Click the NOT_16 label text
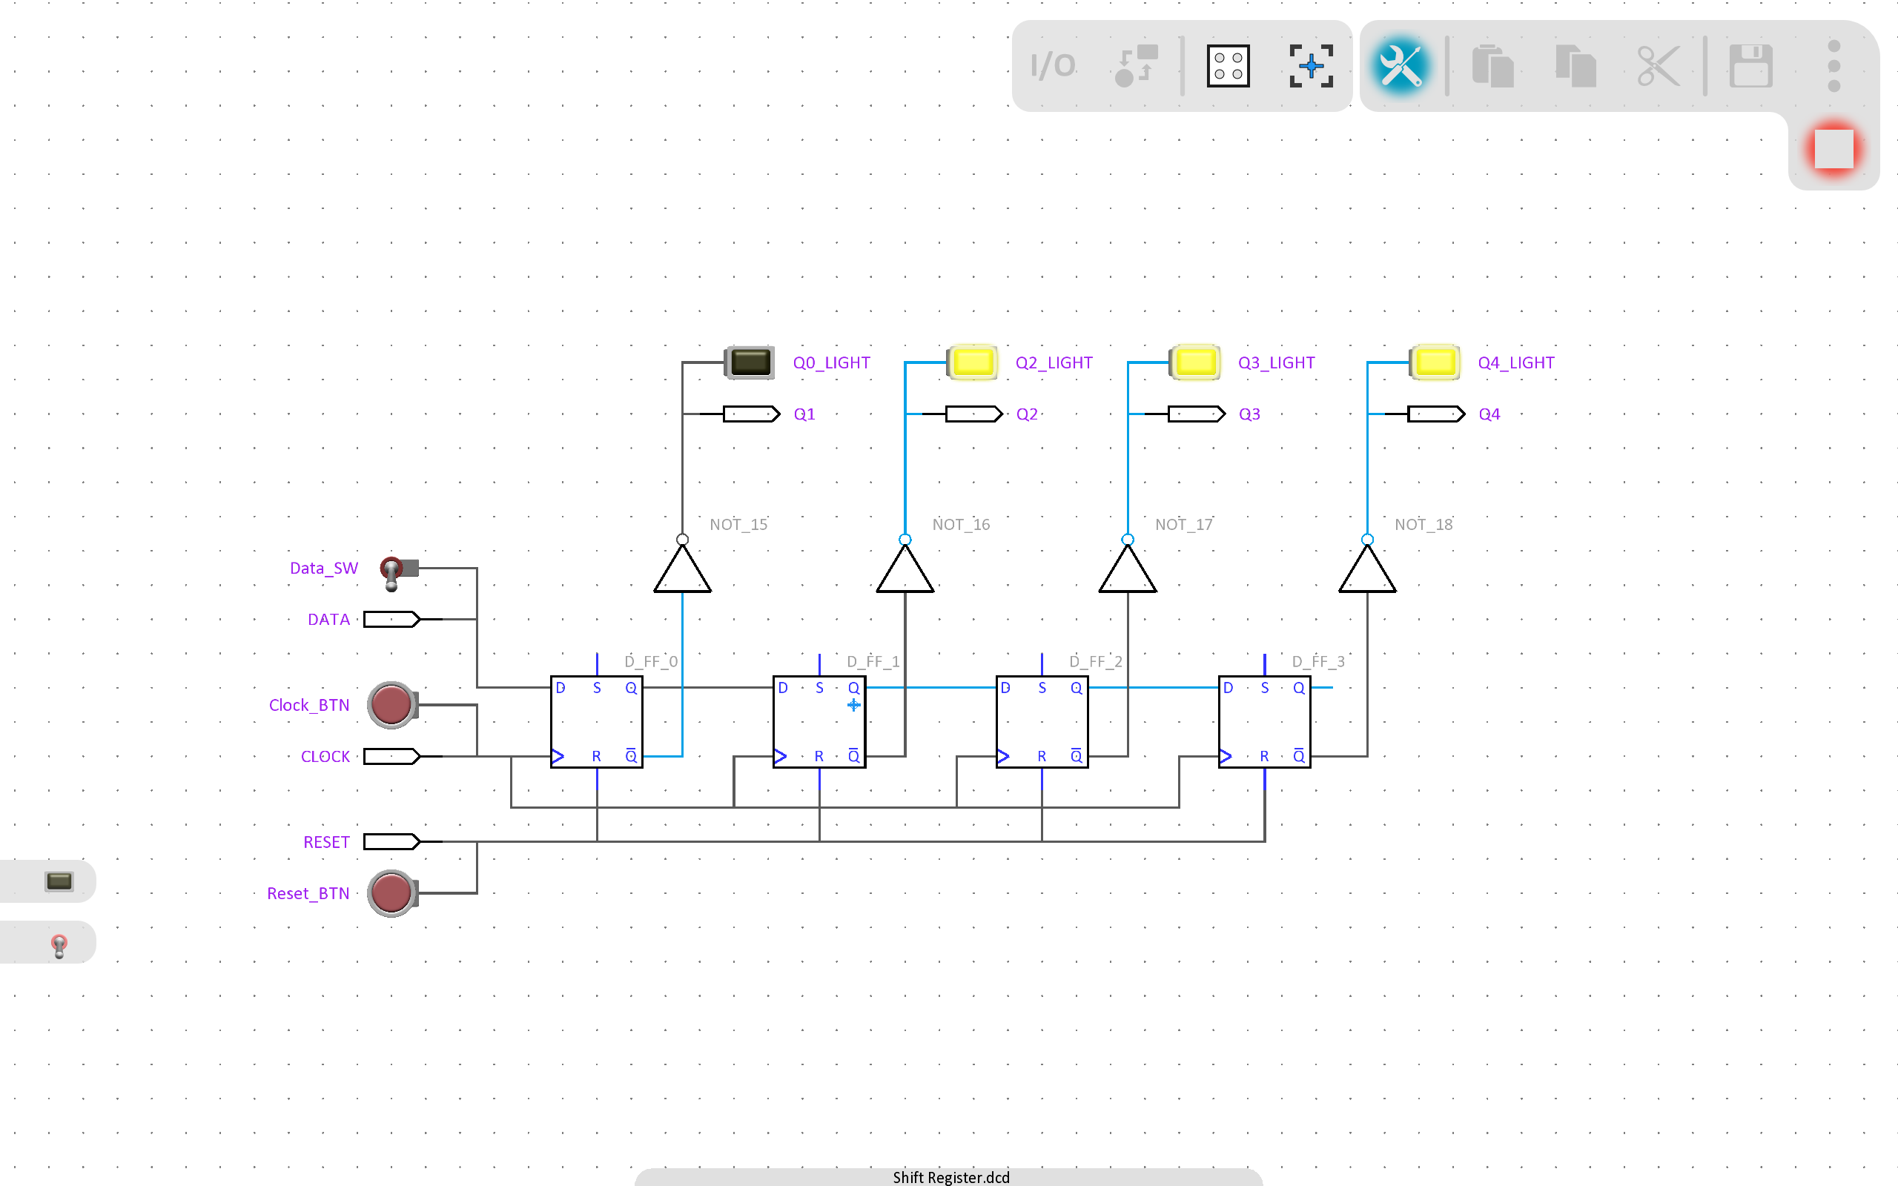 (961, 525)
